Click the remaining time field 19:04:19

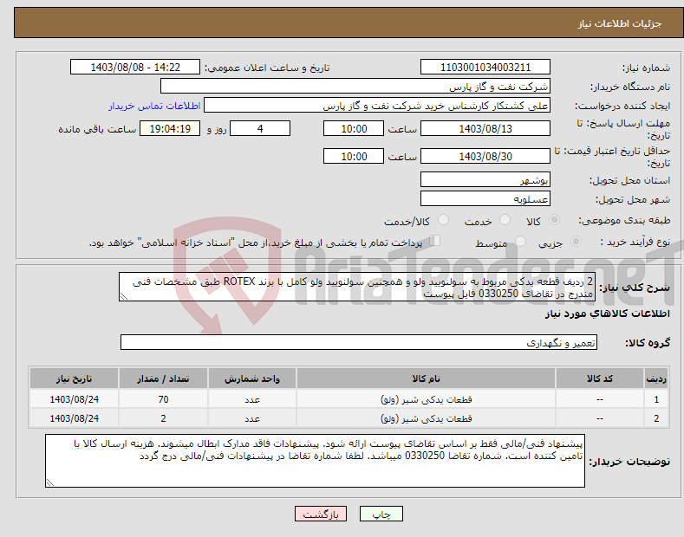[x=170, y=128]
